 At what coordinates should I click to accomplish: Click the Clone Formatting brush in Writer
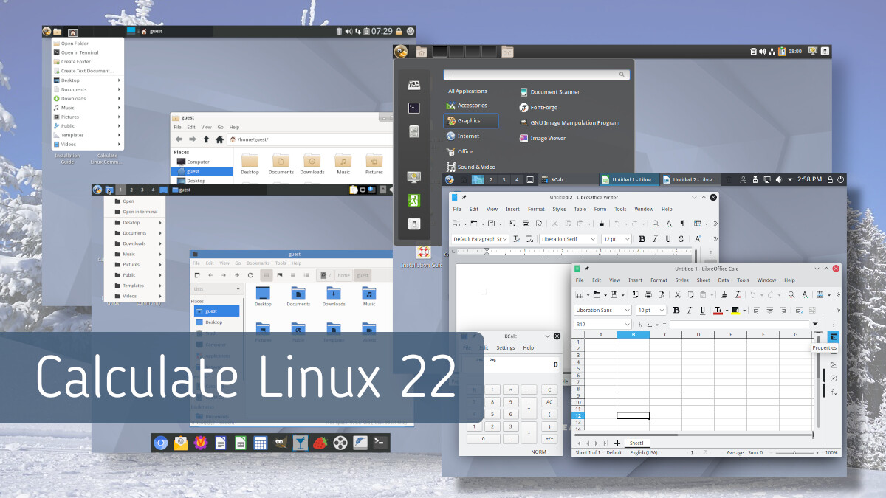[602, 223]
